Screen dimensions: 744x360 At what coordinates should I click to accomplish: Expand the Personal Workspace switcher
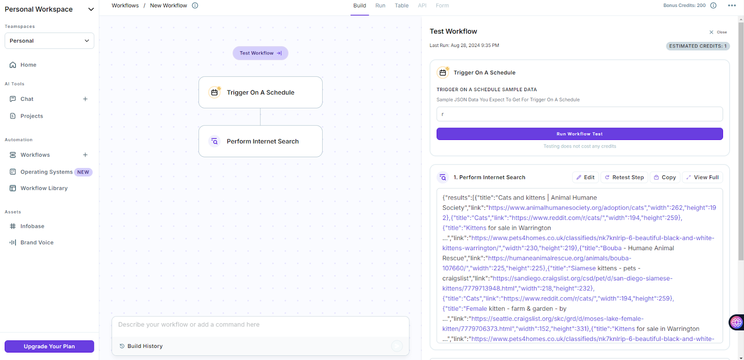(91, 9)
